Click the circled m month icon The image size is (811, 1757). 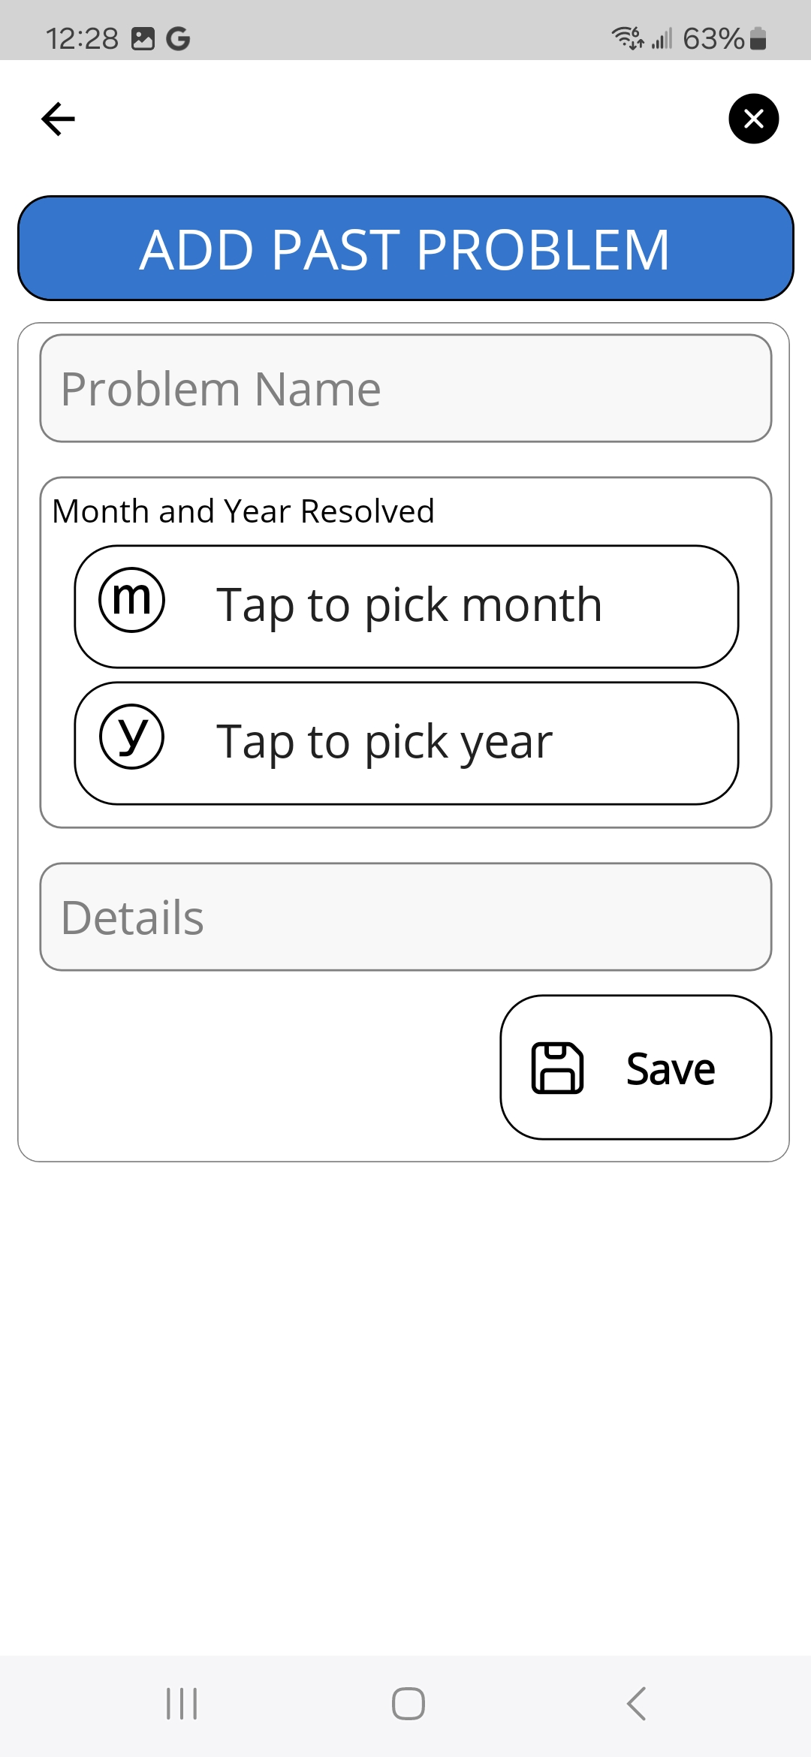(x=132, y=600)
